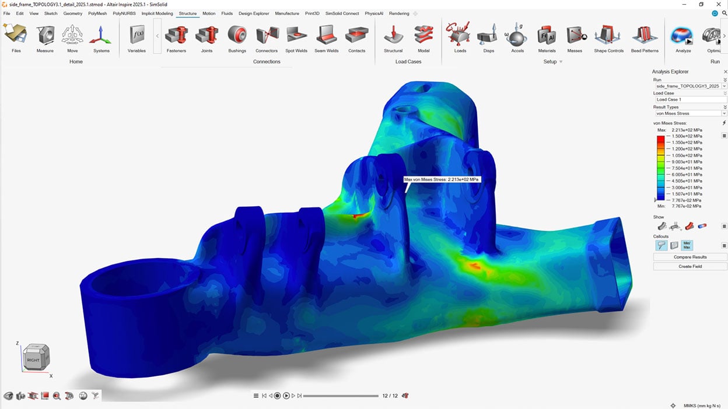Image resolution: width=728 pixels, height=409 pixels.
Task: Toggle the first Callouts flag button
Action: 661,245
